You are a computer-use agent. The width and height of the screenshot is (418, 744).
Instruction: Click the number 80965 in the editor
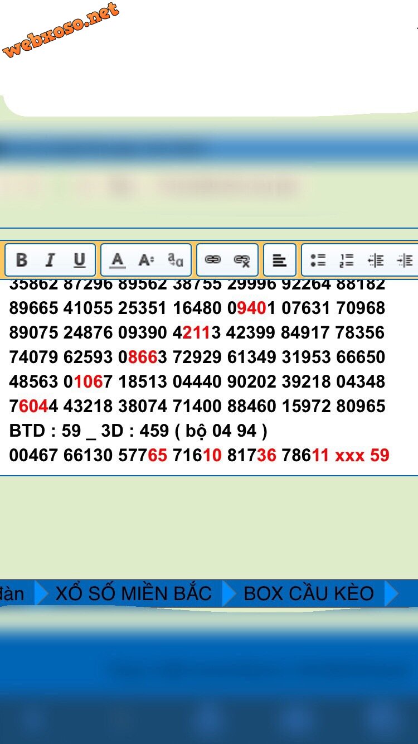click(361, 406)
